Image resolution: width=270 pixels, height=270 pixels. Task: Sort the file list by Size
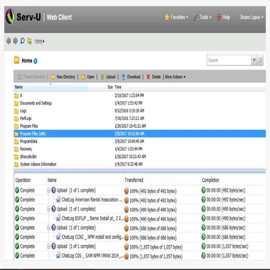coord(100,87)
